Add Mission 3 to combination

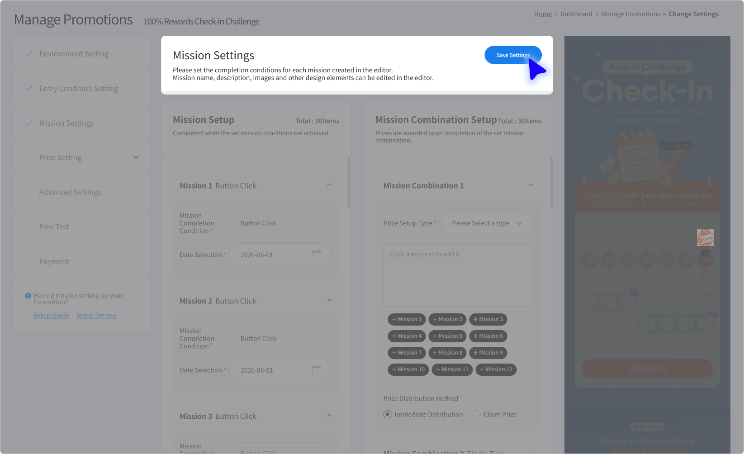click(x=488, y=319)
